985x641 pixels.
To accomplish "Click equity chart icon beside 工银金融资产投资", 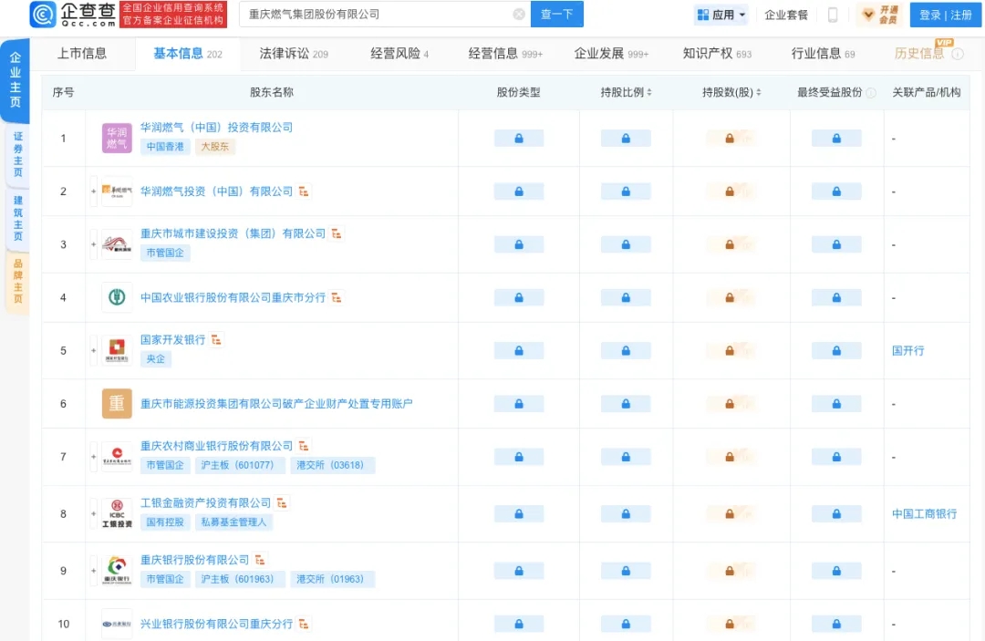I will coord(282,503).
